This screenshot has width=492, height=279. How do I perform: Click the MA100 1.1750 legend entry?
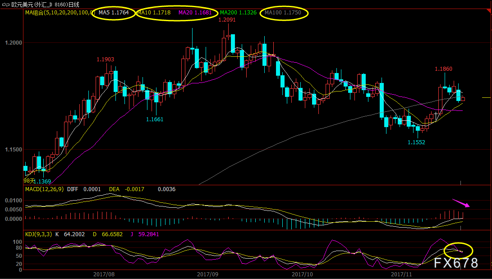coord(283,13)
